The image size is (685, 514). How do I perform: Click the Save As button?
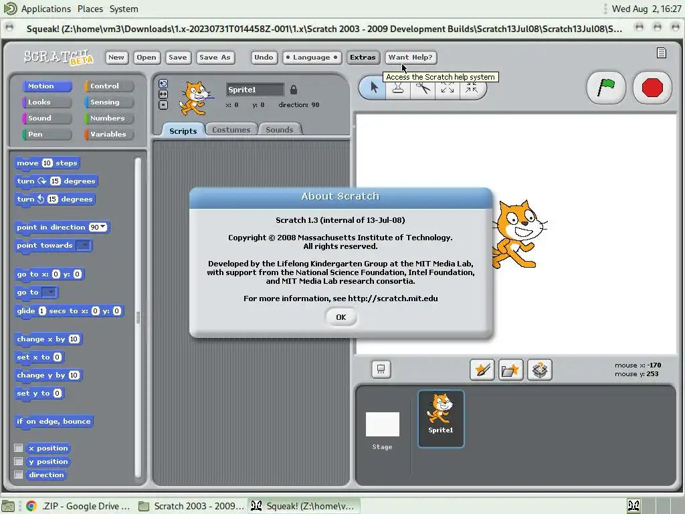coord(215,58)
